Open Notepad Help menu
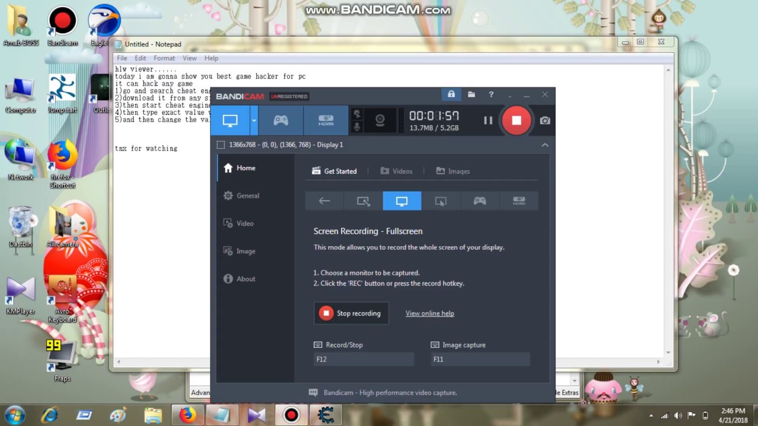 (x=211, y=58)
